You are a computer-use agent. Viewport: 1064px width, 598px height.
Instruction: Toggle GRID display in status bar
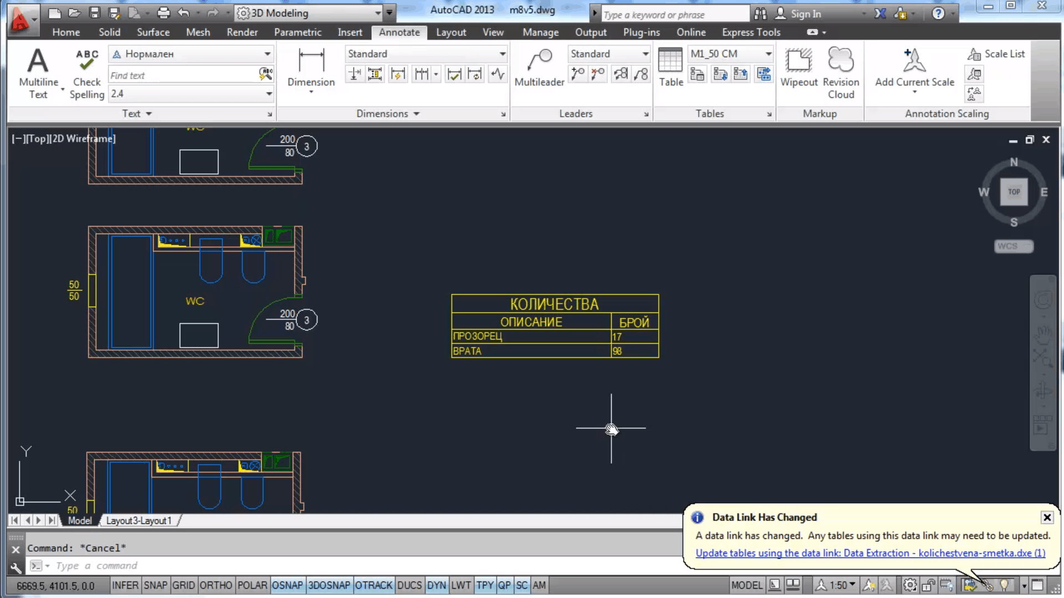pos(183,585)
